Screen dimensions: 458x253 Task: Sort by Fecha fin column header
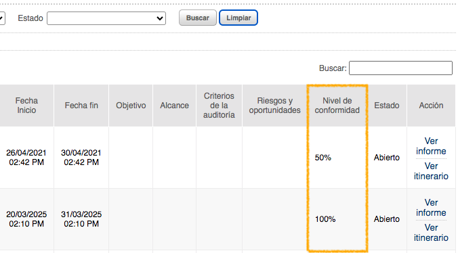(81, 106)
